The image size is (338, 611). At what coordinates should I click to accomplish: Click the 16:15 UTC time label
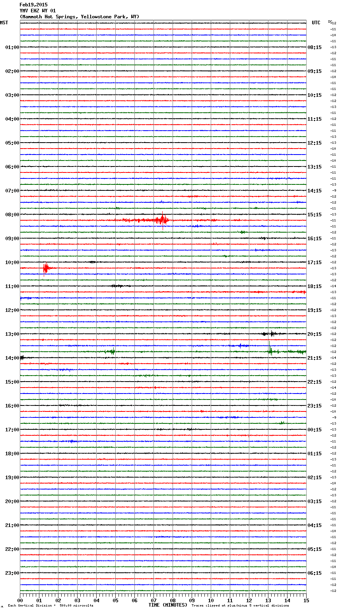[x=315, y=239]
